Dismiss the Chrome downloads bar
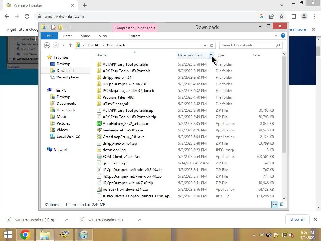This screenshot has height=241, width=321. click(x=315, y=219)
